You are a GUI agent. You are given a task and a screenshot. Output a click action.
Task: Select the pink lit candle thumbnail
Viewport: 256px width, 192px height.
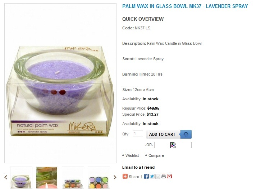tap(47, 178)
